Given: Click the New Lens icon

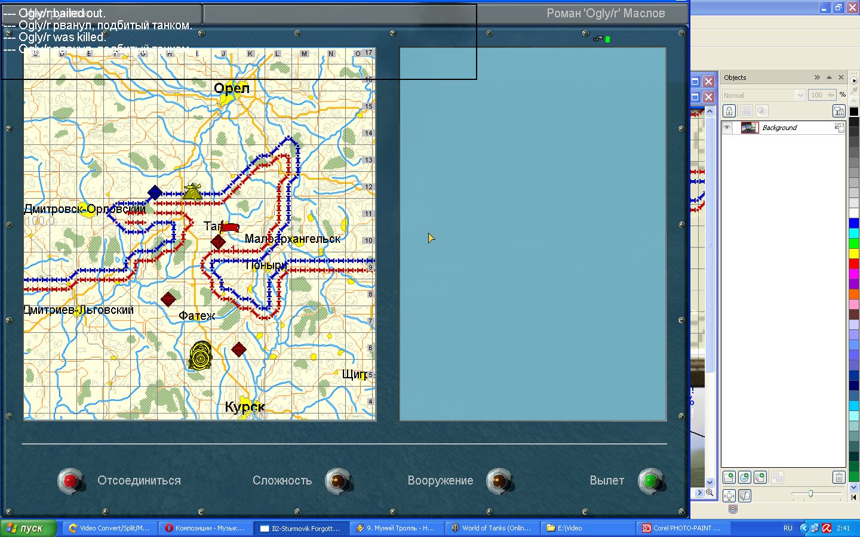Looking at the screenshot, I should [x=744, y=477].
